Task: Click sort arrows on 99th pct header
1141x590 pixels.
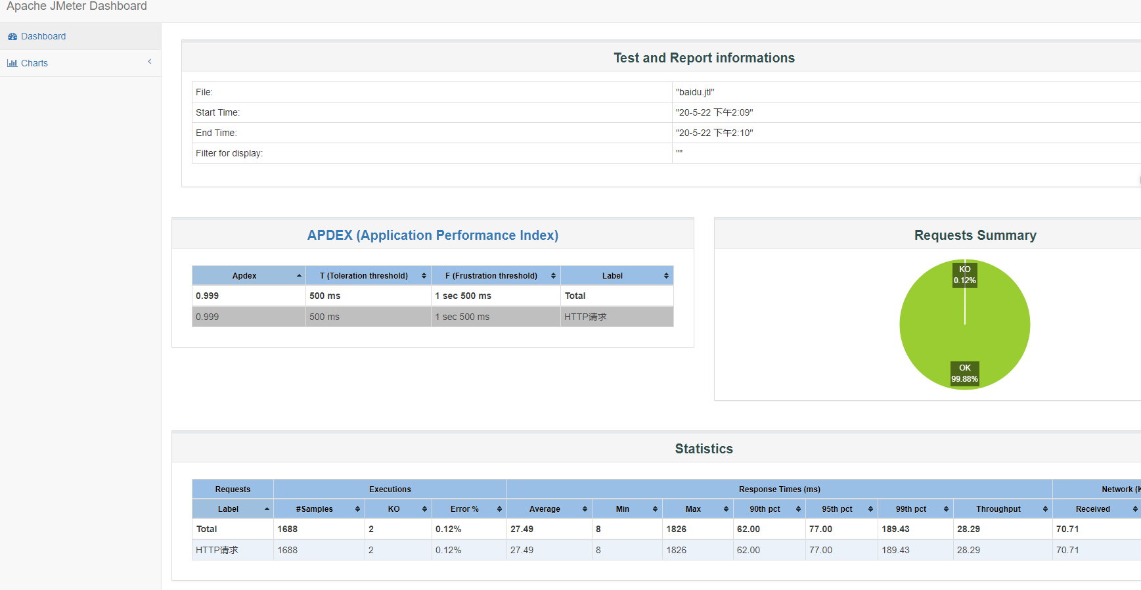Action: tap(947, 509)
